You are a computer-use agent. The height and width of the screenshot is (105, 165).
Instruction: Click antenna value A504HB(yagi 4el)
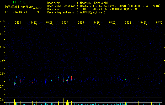click(93, 12)
